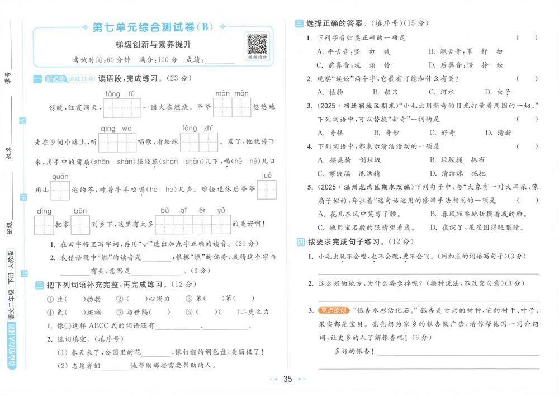This screenshot has height=397, width=559.
Task: Click the writing grid under tǎng fú
Action: 122,108
